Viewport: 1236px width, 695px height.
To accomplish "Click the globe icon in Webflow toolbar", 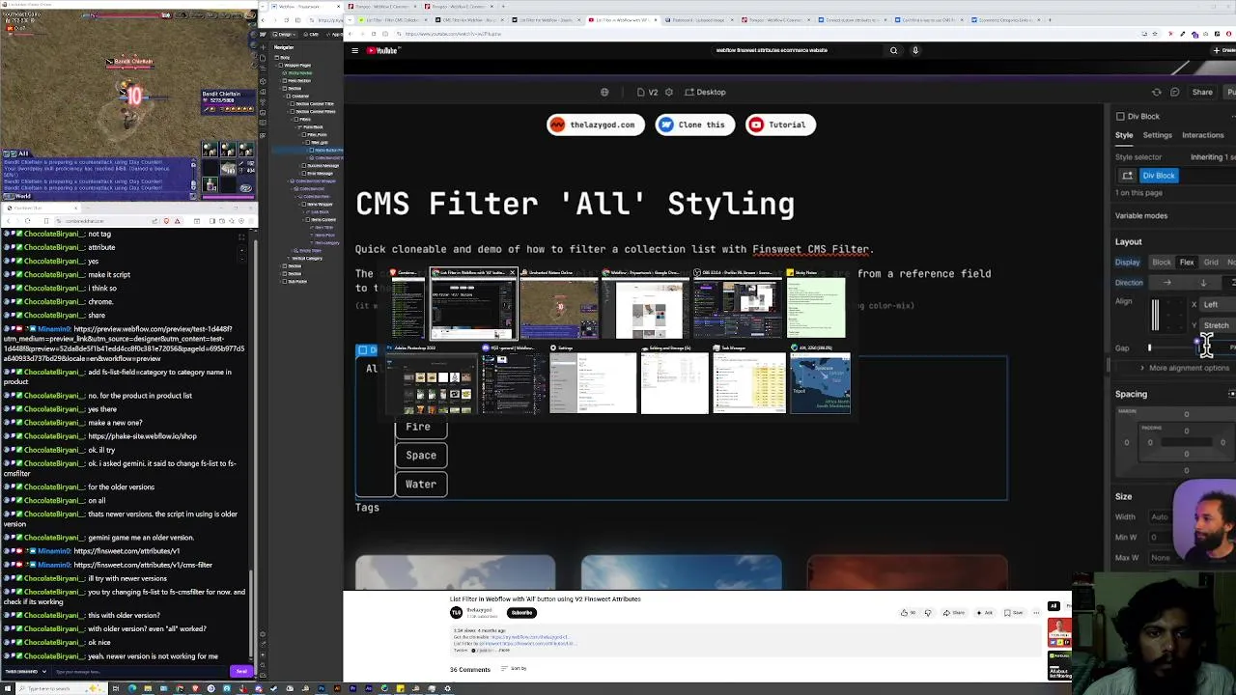I will click(604, 93).
